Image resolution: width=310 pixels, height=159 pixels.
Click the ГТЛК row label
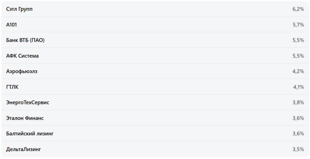click(12, 87)
